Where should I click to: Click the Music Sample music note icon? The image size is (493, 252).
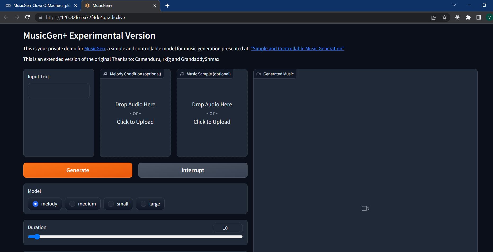click(x=182, y=74)
